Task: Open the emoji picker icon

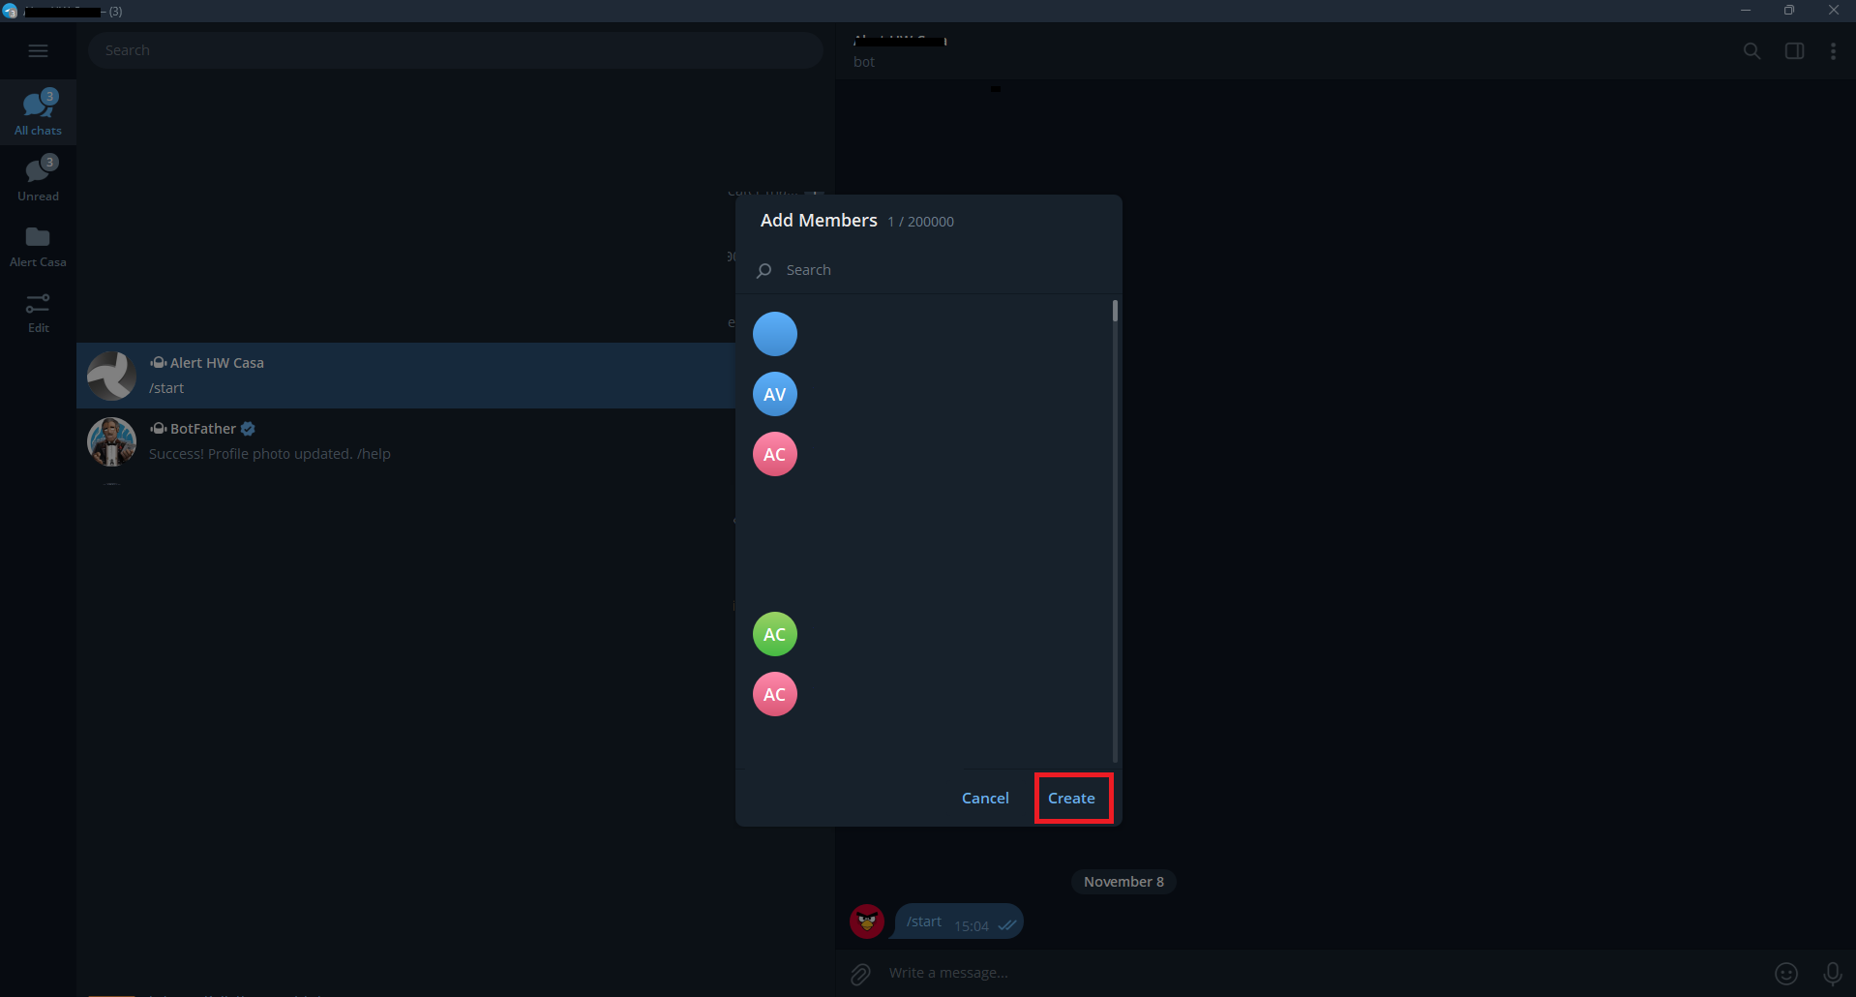Action: click(x=1786, y=974)
